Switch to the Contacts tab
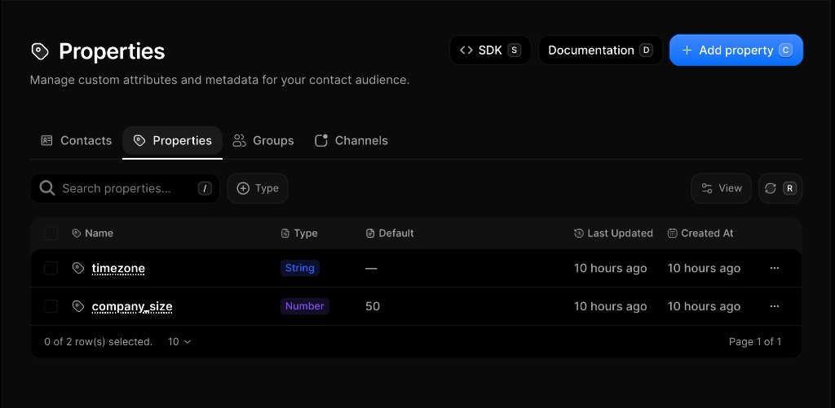The width and height of the screenshot is (835, 408). coord(76,140)
